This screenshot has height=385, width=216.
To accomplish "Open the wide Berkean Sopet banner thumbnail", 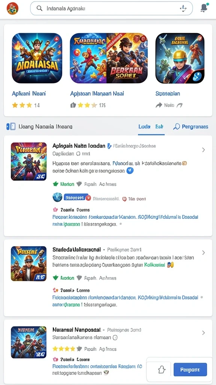I will click(x=109, y=58).
